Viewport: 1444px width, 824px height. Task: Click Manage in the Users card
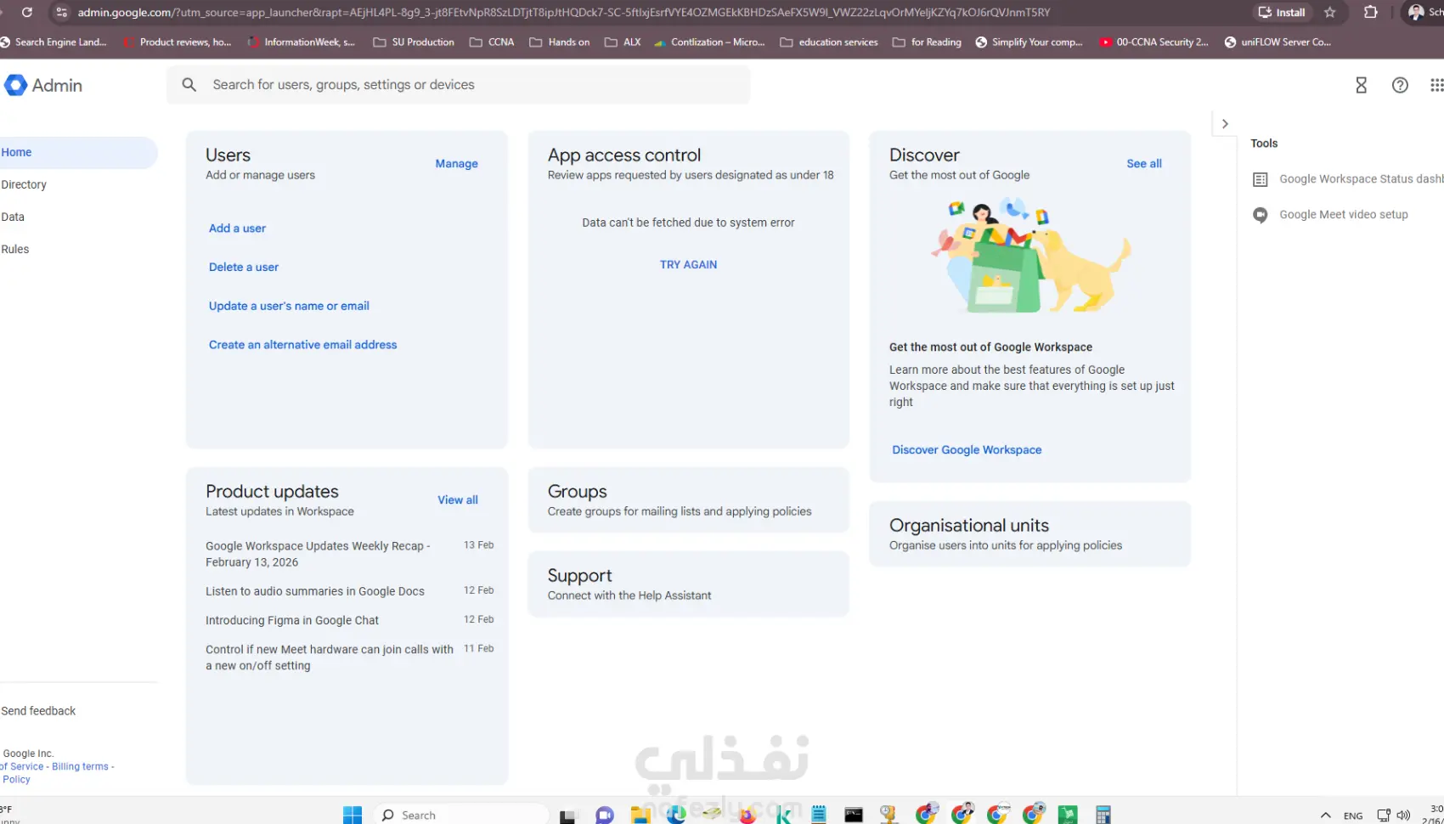[x=456, y=163]
